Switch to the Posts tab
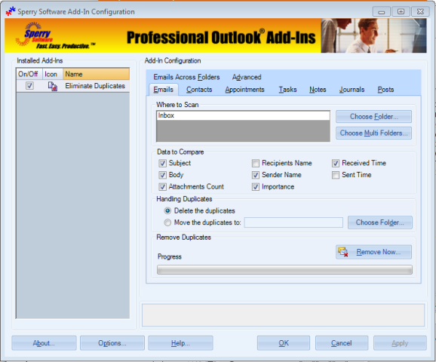The width and height of the screenshot is (436, 362). click(x=385, y=90)
